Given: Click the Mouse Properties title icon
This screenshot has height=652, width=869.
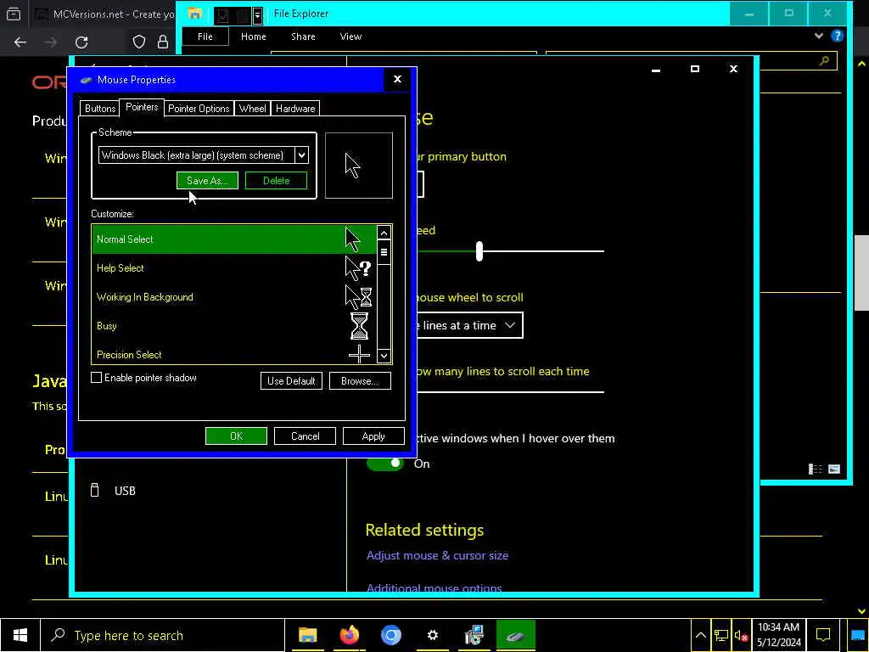Looking at the screenshot, I should pyautogui.click(x=86, y=80).
